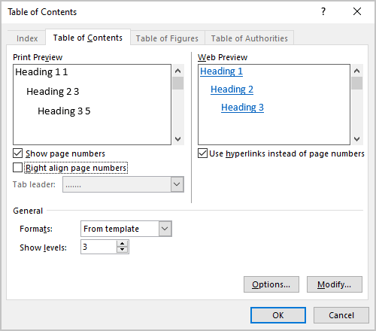The width and height of the screenshot is (376, 331).
Task: Click down arrow of Print Preview scrollbar
Action: [177, 139]
